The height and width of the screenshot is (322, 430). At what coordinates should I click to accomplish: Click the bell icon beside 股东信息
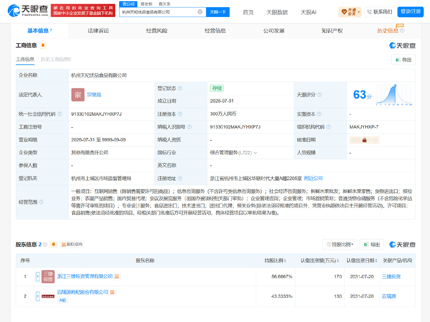[x=53, y=244]
